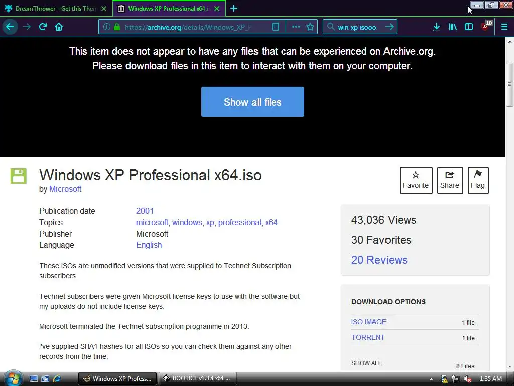Open the uBlock extension icon with badge 10

coord(486,26)
